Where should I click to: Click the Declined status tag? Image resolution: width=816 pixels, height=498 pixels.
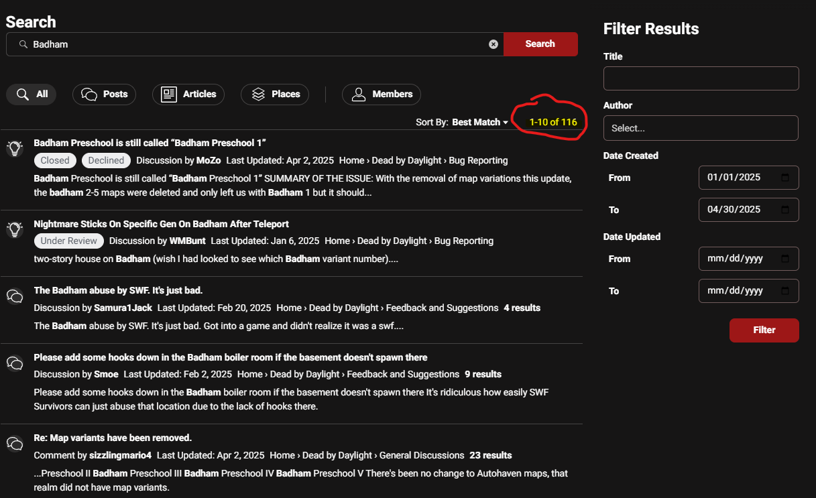pyautogui.click(x=106, y=161)
